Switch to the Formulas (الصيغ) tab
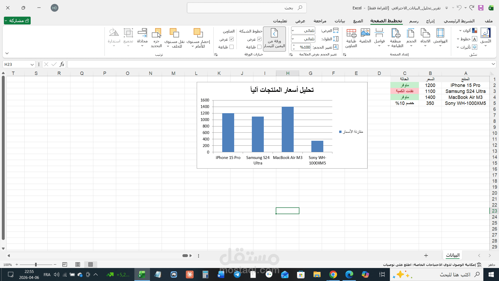This screenshot has height=281, width=499. (x=358, y=21)
